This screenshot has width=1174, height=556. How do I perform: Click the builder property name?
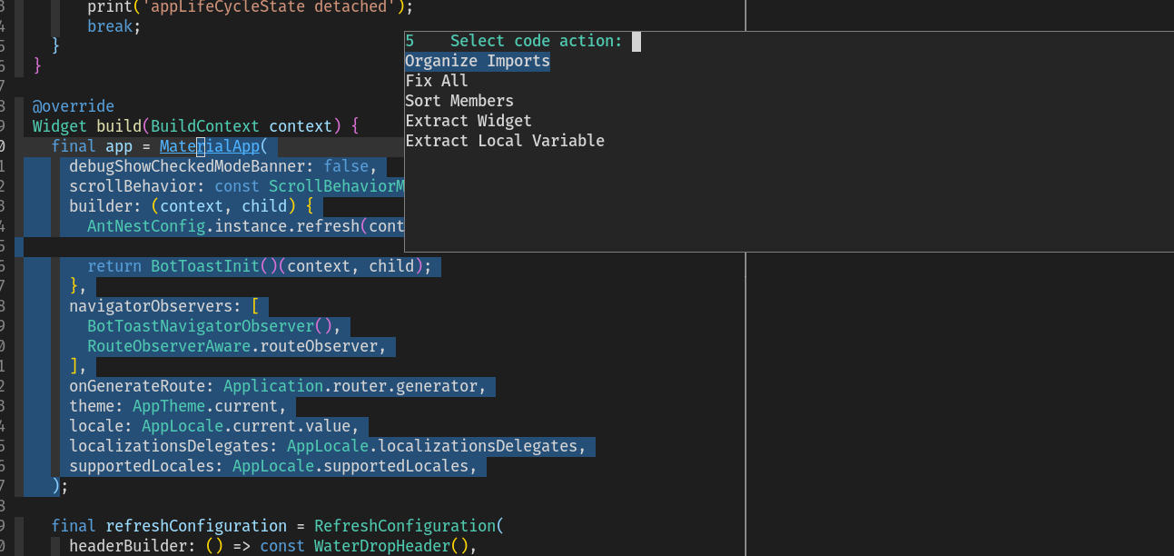pyautogui.click(x=101, y=206)
